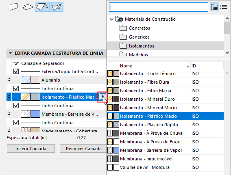Screen dimensions: 231x175
Task: Click Alumínio surface color swatch
Action: coord(35,80)
